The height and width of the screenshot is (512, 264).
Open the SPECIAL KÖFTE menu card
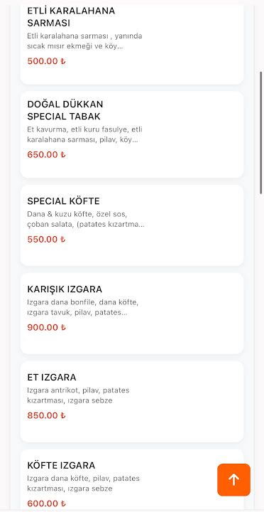pos(132,225)
